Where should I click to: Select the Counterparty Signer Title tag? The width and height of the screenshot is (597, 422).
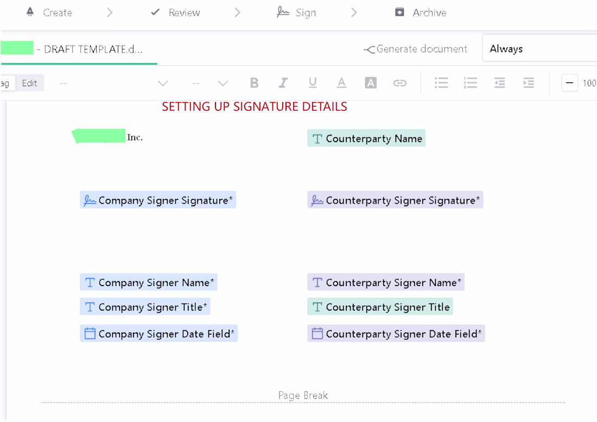click(380, 307)
